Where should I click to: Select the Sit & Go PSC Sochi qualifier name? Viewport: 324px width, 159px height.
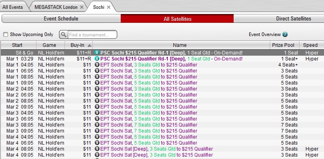(171, 53)
